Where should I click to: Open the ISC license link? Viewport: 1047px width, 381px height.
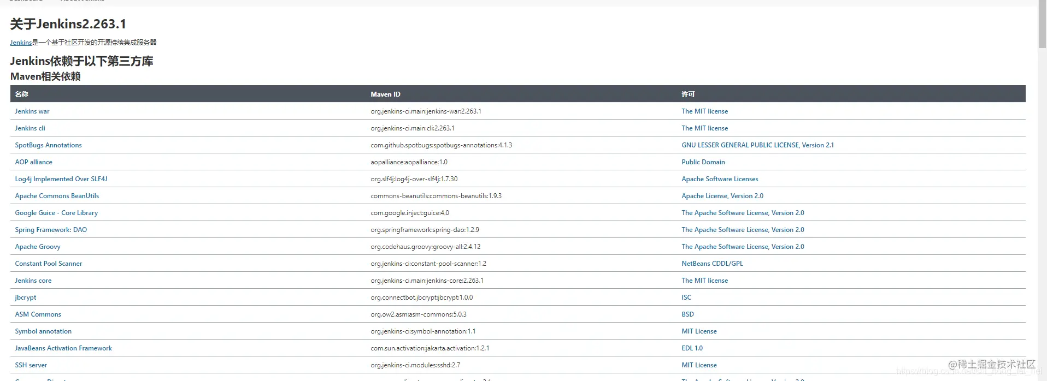click(x=686, y=297)
